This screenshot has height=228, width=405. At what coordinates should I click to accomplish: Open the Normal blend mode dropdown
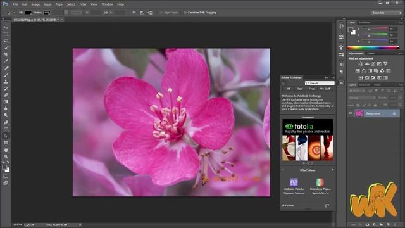[362, 98]
